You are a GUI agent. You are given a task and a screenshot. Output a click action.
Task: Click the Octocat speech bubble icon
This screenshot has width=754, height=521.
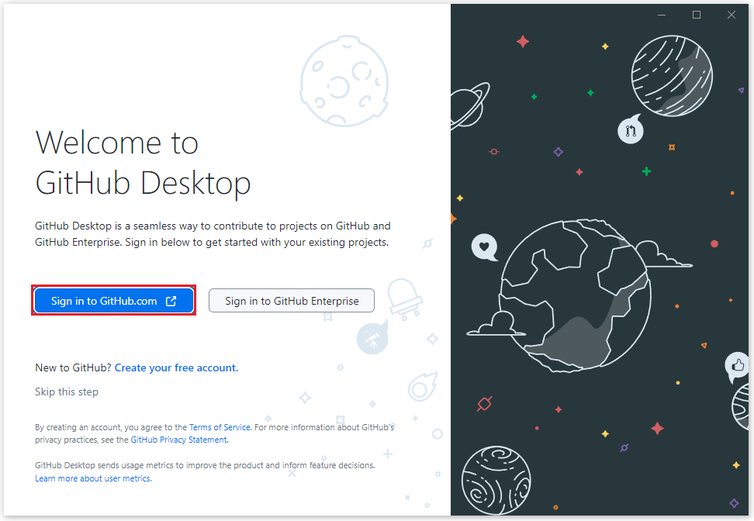tap(630, 130)
